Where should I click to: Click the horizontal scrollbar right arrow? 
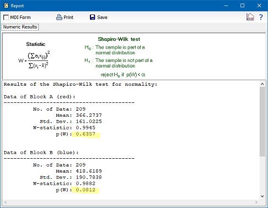(x=256, y=202)
